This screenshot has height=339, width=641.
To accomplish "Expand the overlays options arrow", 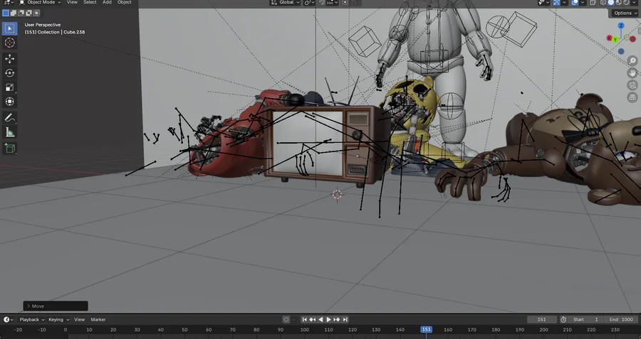I will point(583,2).
